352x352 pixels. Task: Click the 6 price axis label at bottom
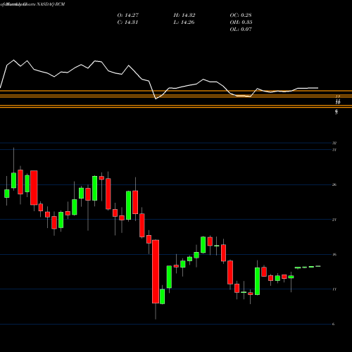click(x=334, y=324)
